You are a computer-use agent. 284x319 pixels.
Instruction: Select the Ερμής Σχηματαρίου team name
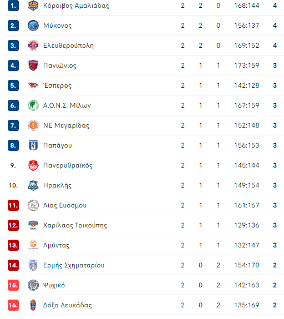click(x=74, y=265)
